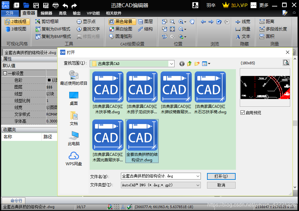Viewport: 299px width, 211px height.
Task: Expand the 文件名 filename dropdown arrow
Action: (x=198, y=176)
